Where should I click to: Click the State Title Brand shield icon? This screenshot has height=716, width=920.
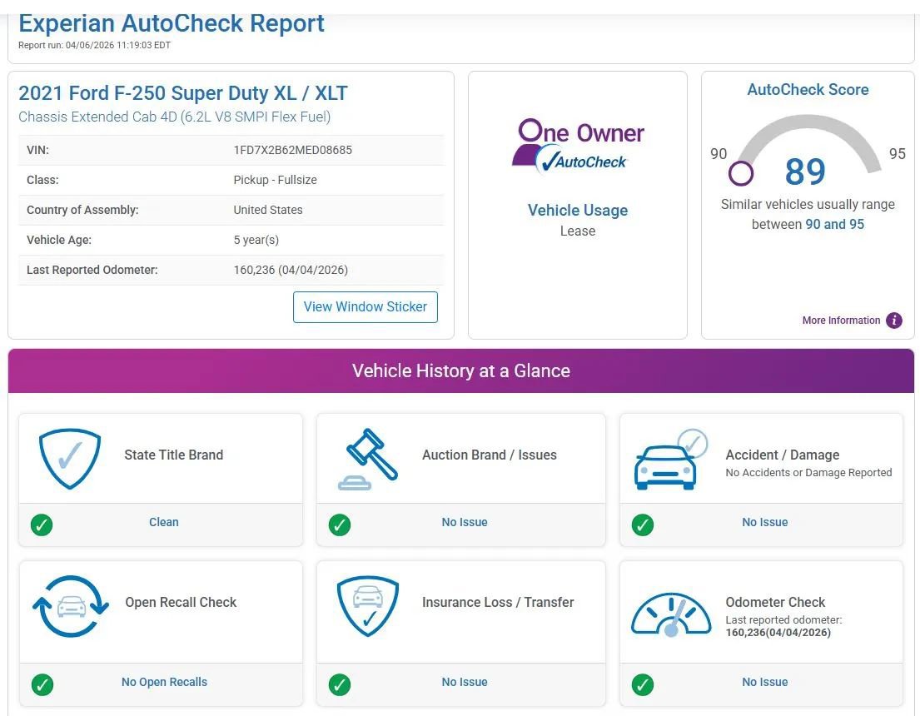pyautogui.click(x=70, y=460)
